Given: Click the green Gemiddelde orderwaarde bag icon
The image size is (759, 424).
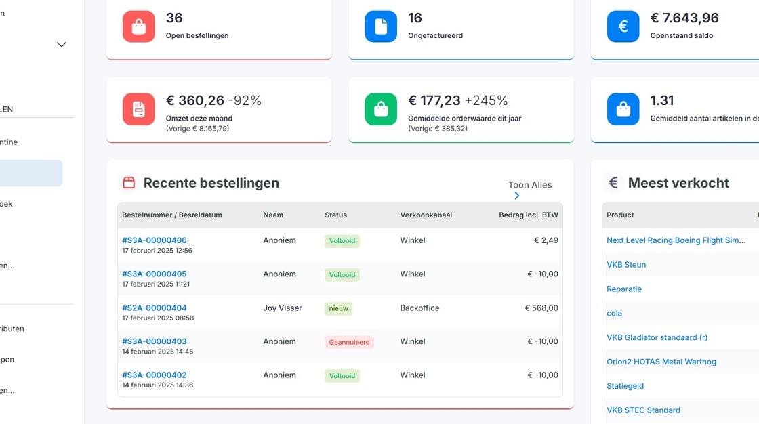Looking at the screenshot, I should pos(381,109).
